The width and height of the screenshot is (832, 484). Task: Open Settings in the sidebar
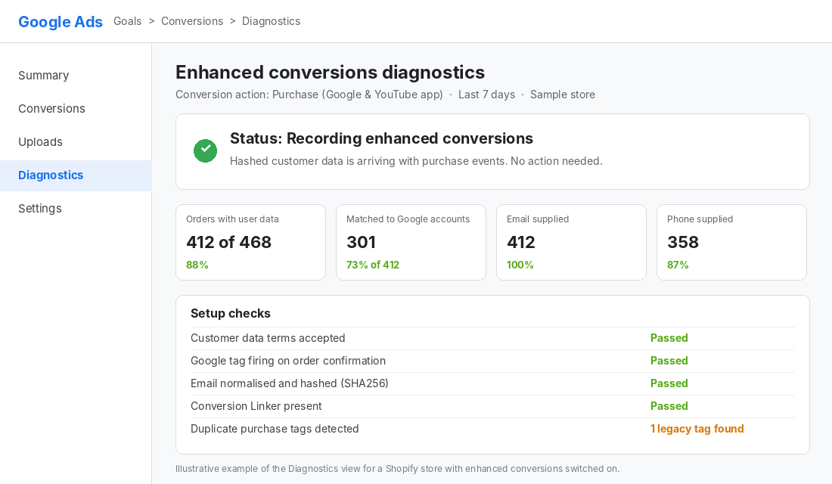[76, 209]
